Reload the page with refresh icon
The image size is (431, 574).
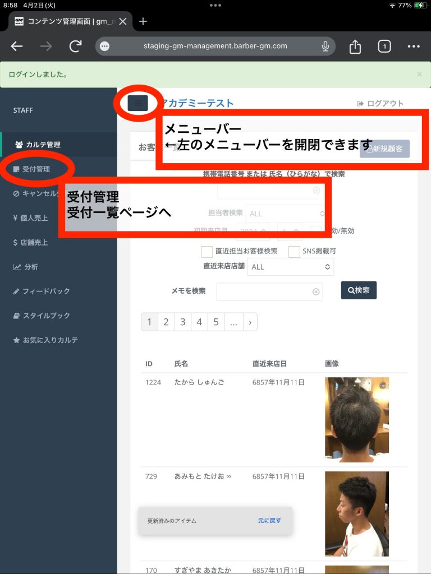click(x=75, y=47)
